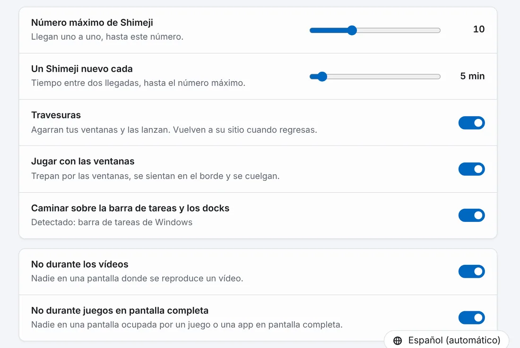Open the Español (automático) language selector
520x348 pixels.
(x=446, y=340)
